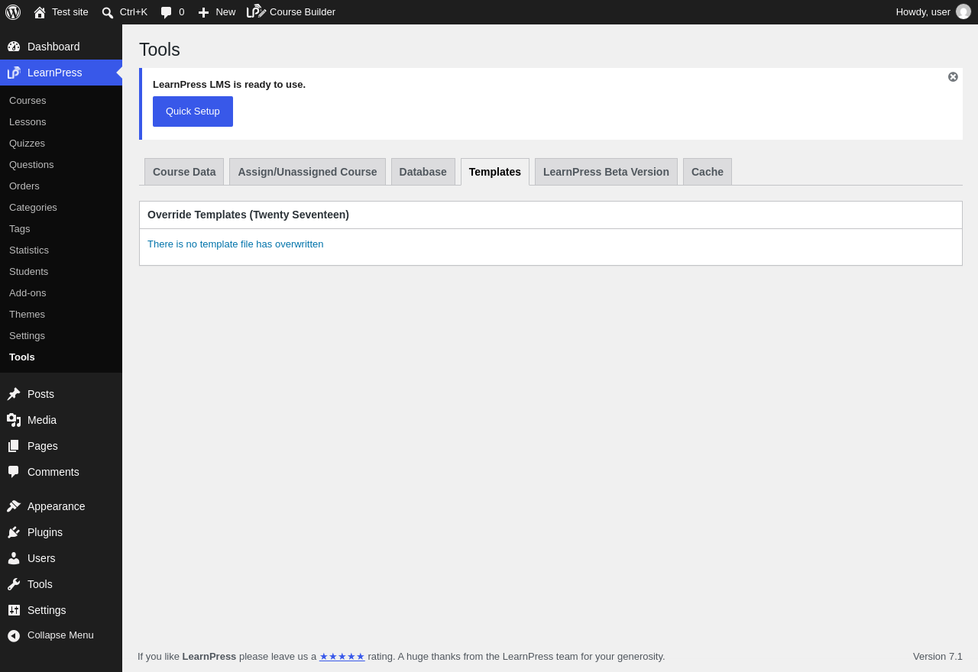The height and width of the screenshot is (672, 978).
Task: Click the Appearance menu label
Action: (57, 506)
